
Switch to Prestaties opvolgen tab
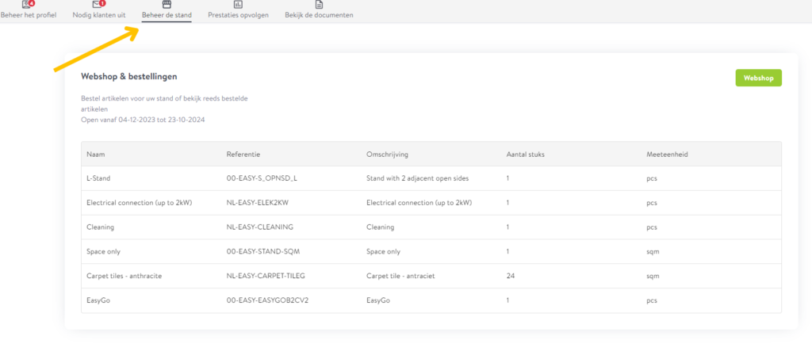pos(238,15)
